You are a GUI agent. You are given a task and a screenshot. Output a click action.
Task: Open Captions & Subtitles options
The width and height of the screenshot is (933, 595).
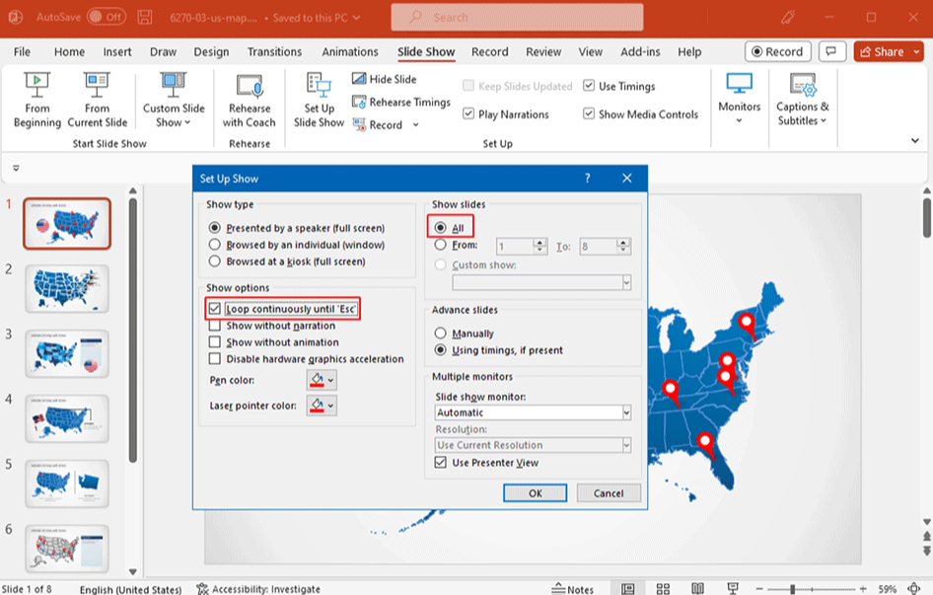[x=802, y=100]
